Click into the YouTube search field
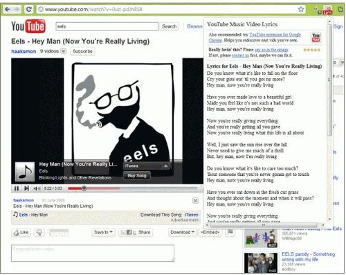 (x=107, y=26)
